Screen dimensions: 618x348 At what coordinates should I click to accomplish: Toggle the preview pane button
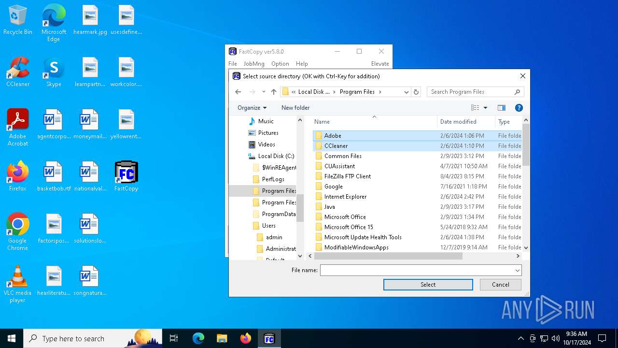(502, 108)
